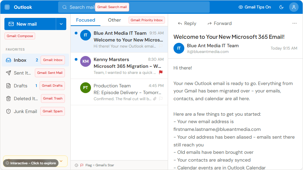This screenshot has height=170, width=303.
Task: Click the PT avatar circle
Action: coord(86,87)
